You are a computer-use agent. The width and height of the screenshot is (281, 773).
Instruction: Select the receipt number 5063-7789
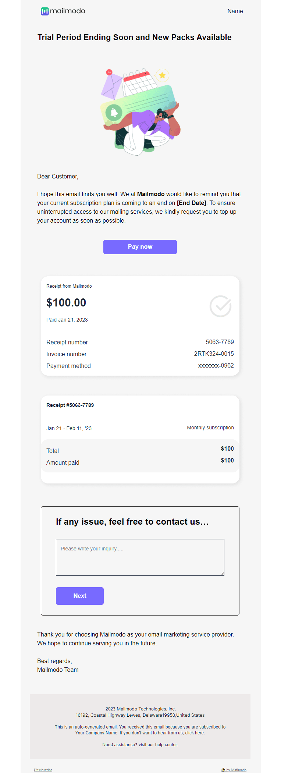220,342
